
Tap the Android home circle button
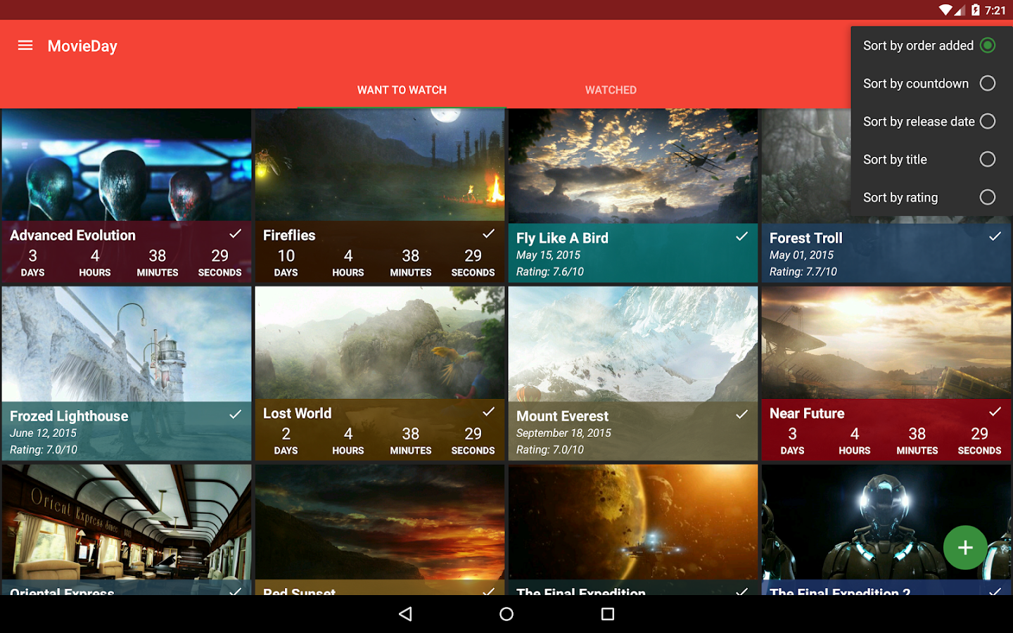507,614
